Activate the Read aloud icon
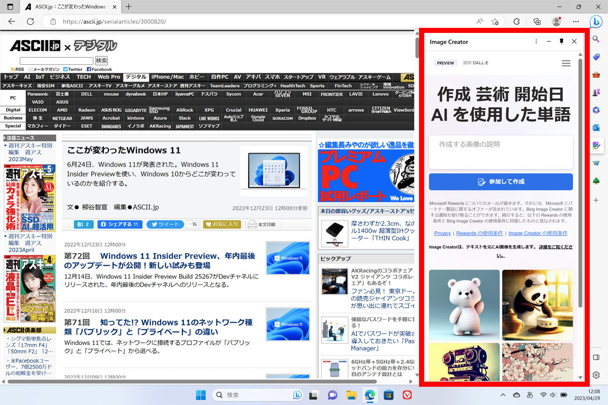 tap(479, 22)
